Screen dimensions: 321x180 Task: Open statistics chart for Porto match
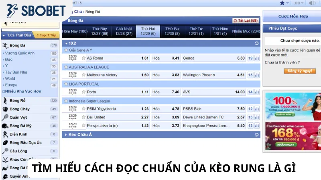click(257, 92)
